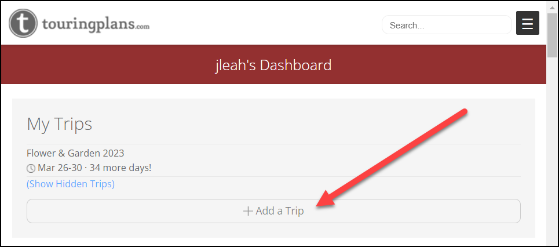Click the dark red dashboard header bar
The image size is (559, 247).
[273, 64]
